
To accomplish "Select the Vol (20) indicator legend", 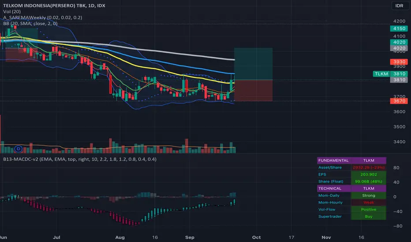I will point(12,11).
